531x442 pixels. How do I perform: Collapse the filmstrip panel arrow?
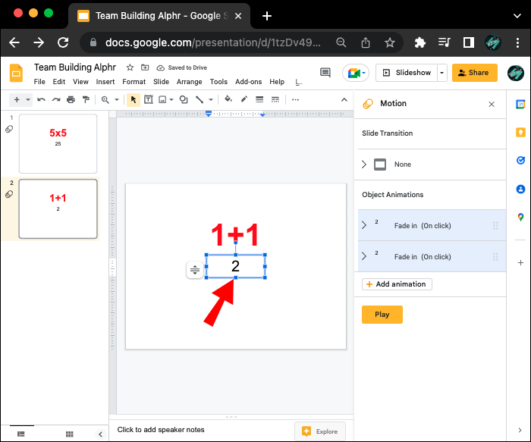[100, 434]
